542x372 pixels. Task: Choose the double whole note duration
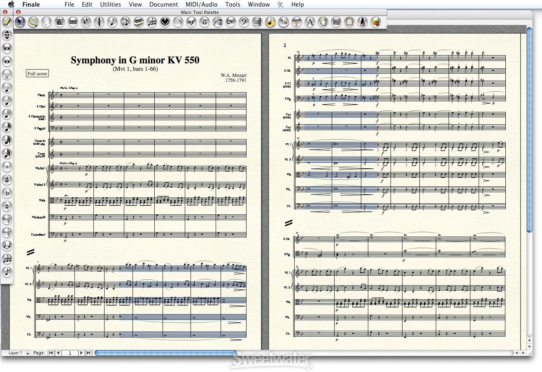click(7, 48)
